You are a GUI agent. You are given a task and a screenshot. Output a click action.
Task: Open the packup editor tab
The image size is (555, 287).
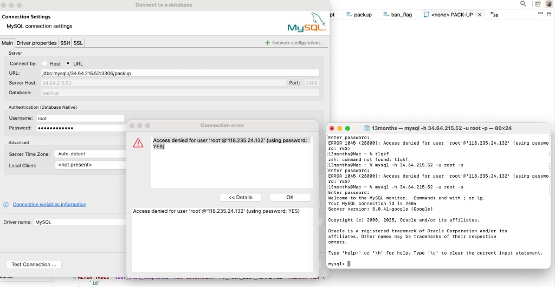[359, 15]
